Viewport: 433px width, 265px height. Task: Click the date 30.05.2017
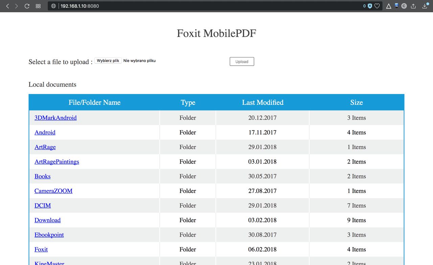pyautogui.click(x=263, y=176)
